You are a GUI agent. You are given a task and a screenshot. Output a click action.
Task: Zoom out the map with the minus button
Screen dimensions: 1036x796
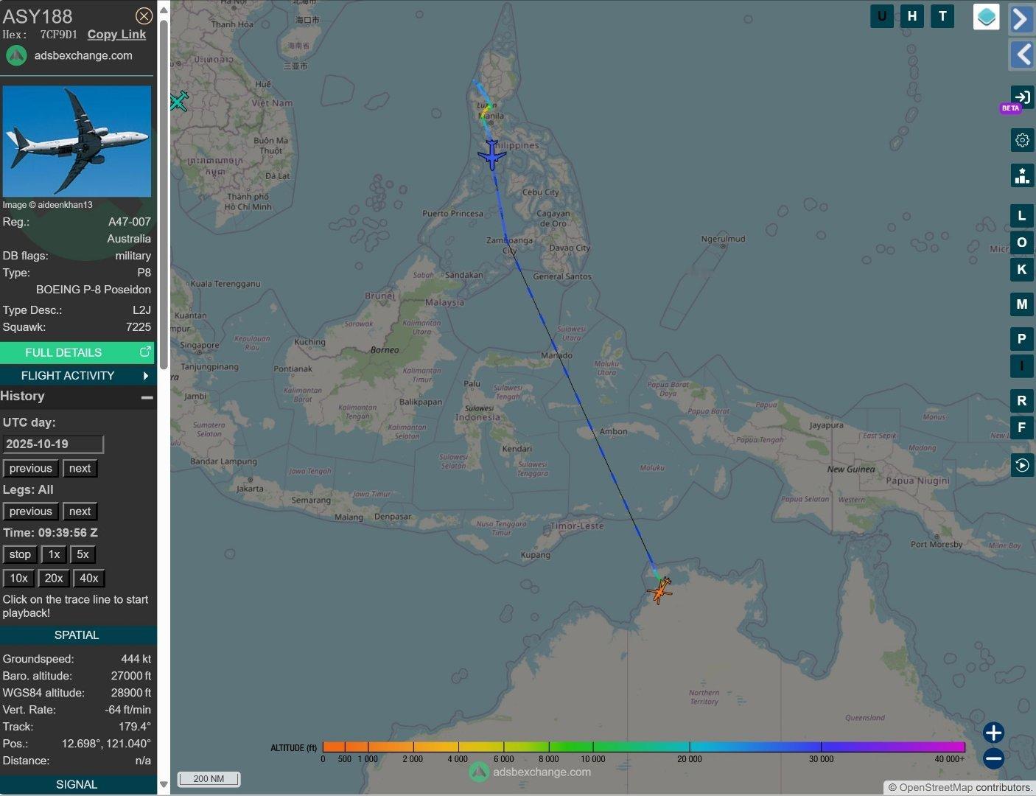993,758
